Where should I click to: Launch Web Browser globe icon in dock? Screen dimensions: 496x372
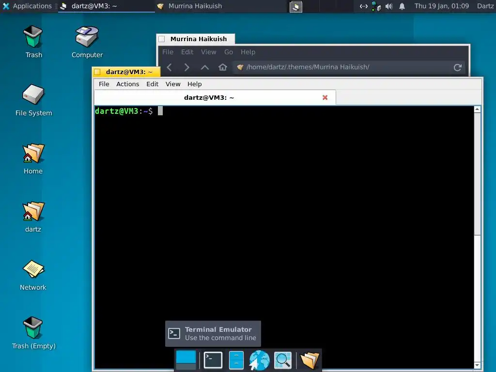260,360
